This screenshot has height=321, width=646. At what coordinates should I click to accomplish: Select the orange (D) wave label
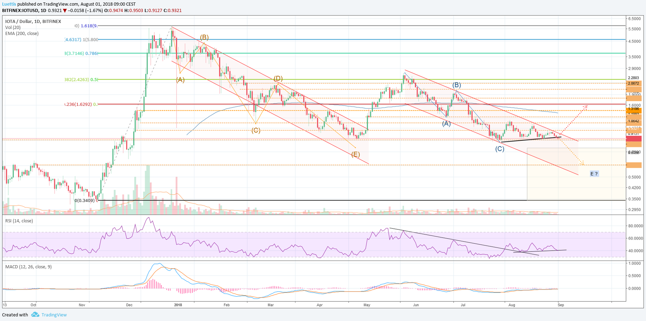pos(278,78)
